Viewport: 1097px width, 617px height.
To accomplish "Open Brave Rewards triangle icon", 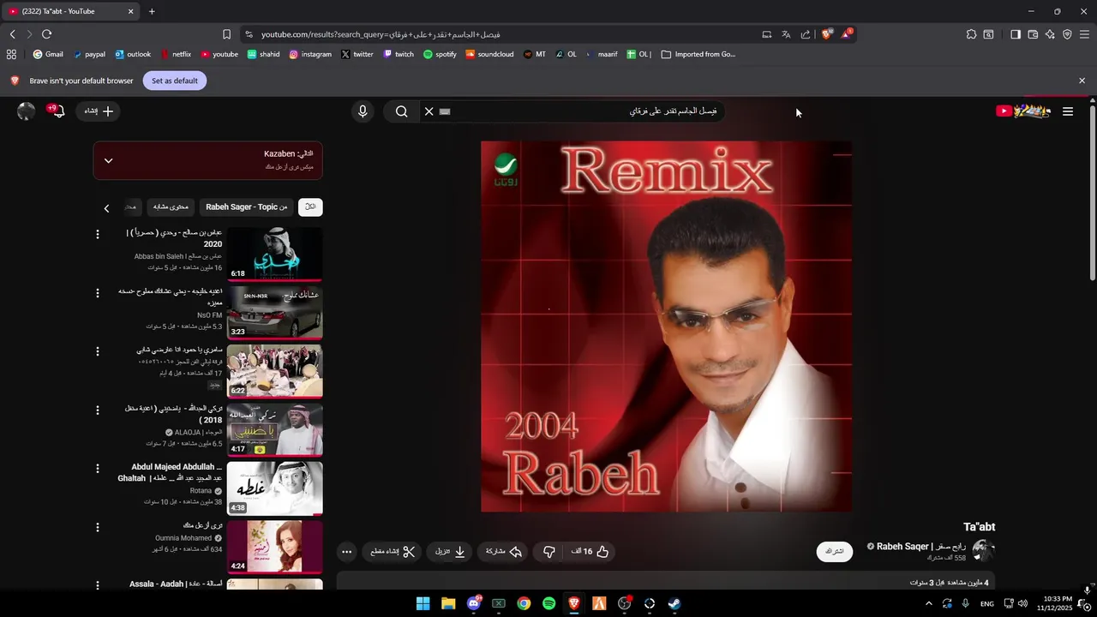I will pyautogui.click(x=847, y=34).
